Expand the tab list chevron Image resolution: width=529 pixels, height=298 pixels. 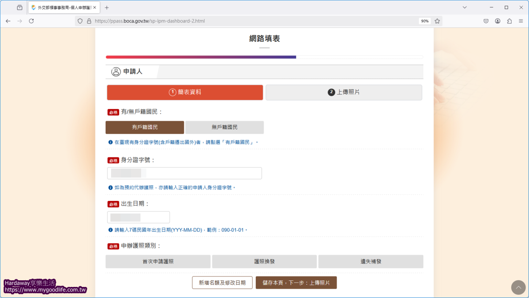464,8
